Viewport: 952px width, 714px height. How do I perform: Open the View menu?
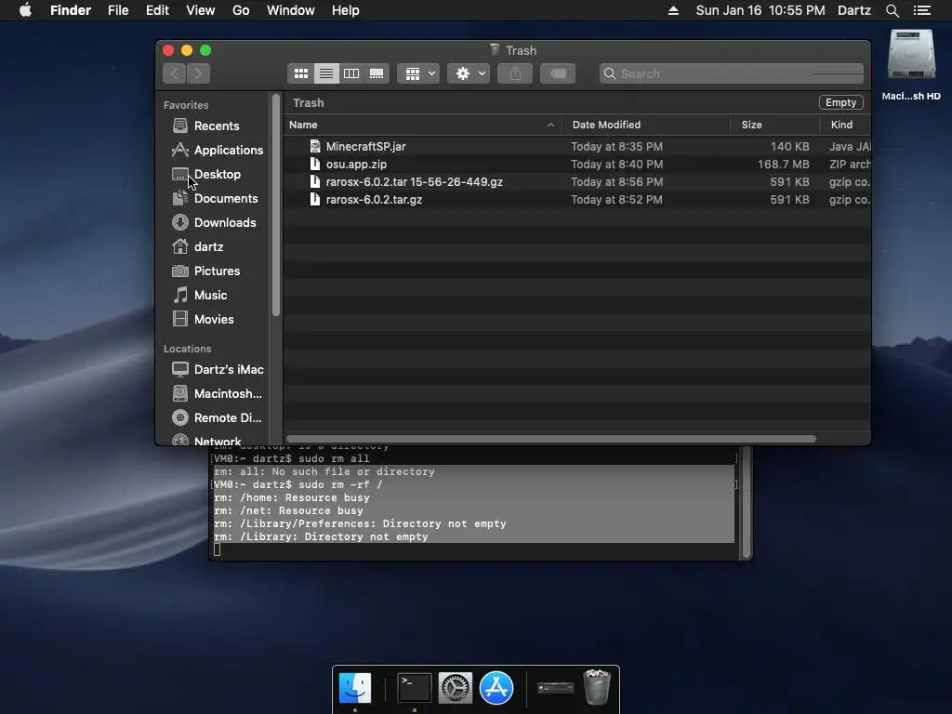pos(201,10)
